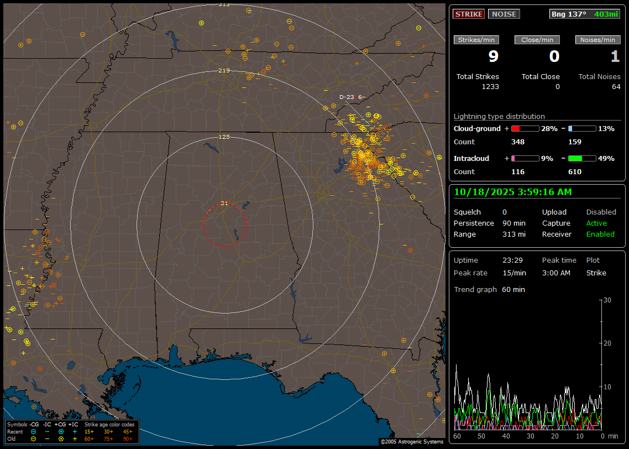629x449 pixels.
Task: Toggle the STRIKE indicator
Action: coord(469,14)
